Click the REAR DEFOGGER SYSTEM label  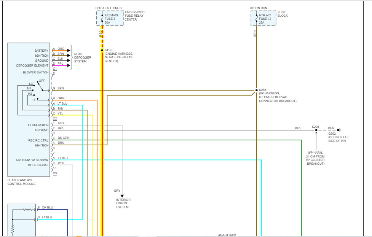[x=83, y=57]
